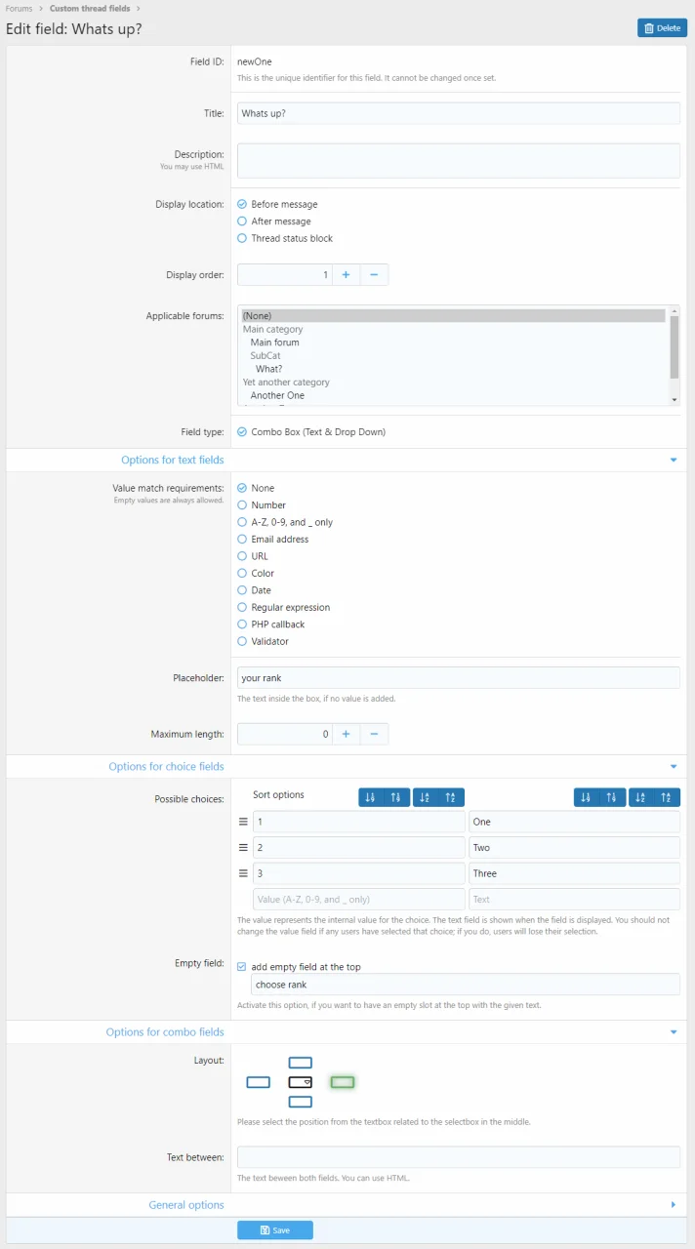Decrease Maximum length with minus button
The image size is (695, 1249).
(374, 734)
